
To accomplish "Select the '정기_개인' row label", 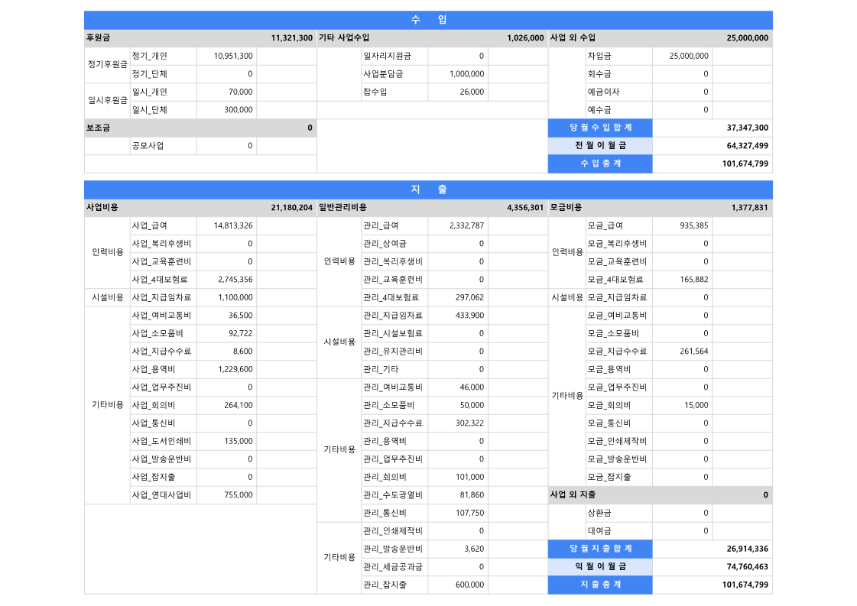I will (150, 56).
